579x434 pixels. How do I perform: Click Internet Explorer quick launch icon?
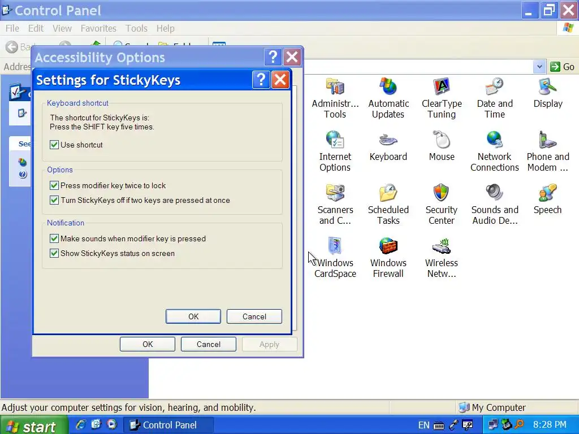coord(81,424)
